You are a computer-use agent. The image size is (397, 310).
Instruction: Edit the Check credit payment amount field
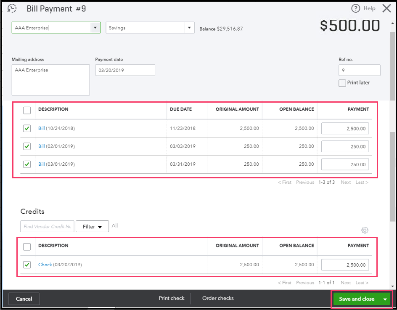pos(345,265)
